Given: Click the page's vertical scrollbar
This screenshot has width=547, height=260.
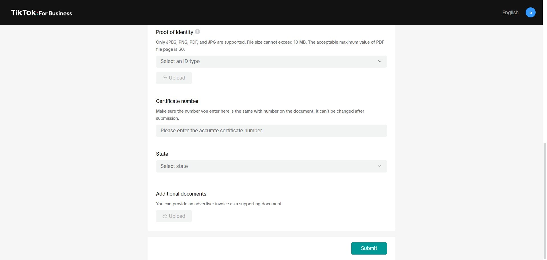Looking at the screenshot, I should 545,200.
